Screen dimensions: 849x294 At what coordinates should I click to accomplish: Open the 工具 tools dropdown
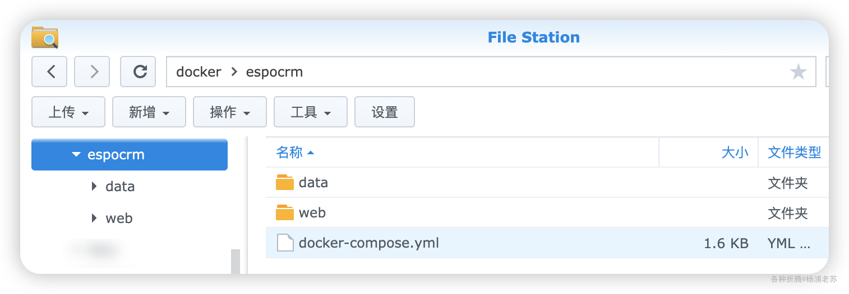click(x=311, y=112)
